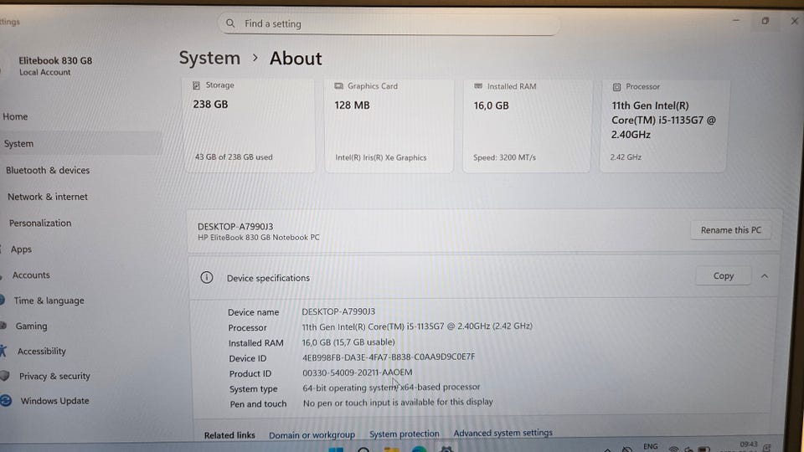Click the Device specifications info icon
This screenshot has width=804, height=452.
click(207, 277)
